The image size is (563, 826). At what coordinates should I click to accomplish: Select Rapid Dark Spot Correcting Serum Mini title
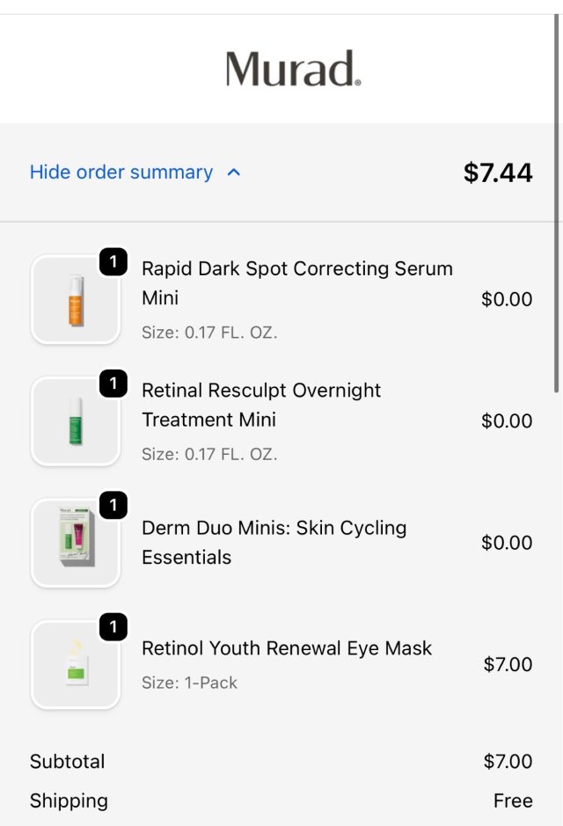coord(296,282)
